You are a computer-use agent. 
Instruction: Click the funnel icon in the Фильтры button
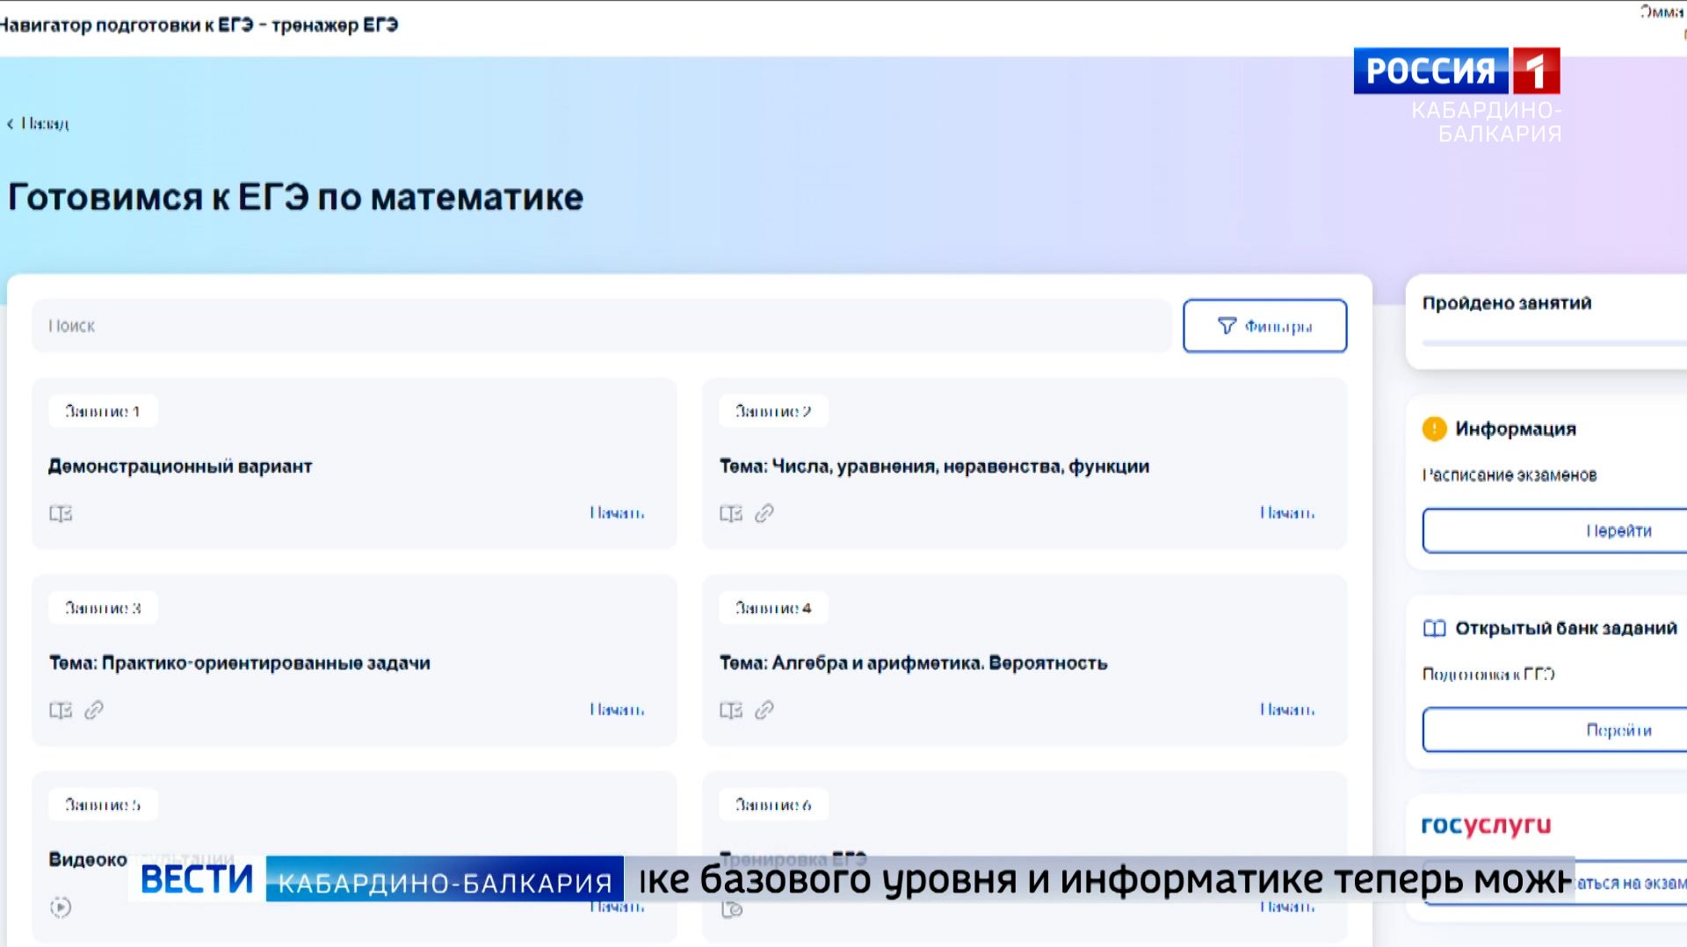coord(1228,325)
